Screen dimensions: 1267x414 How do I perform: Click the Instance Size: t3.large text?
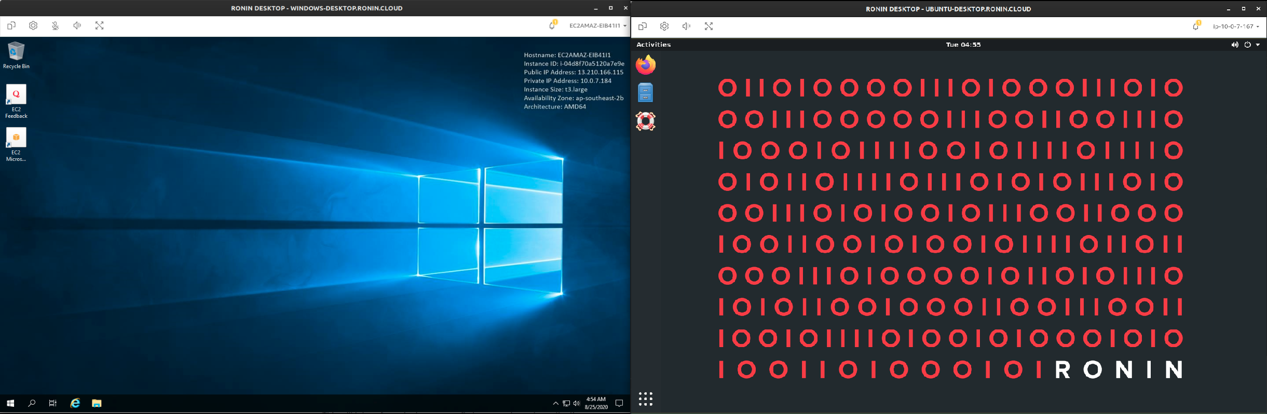point(556,89)
